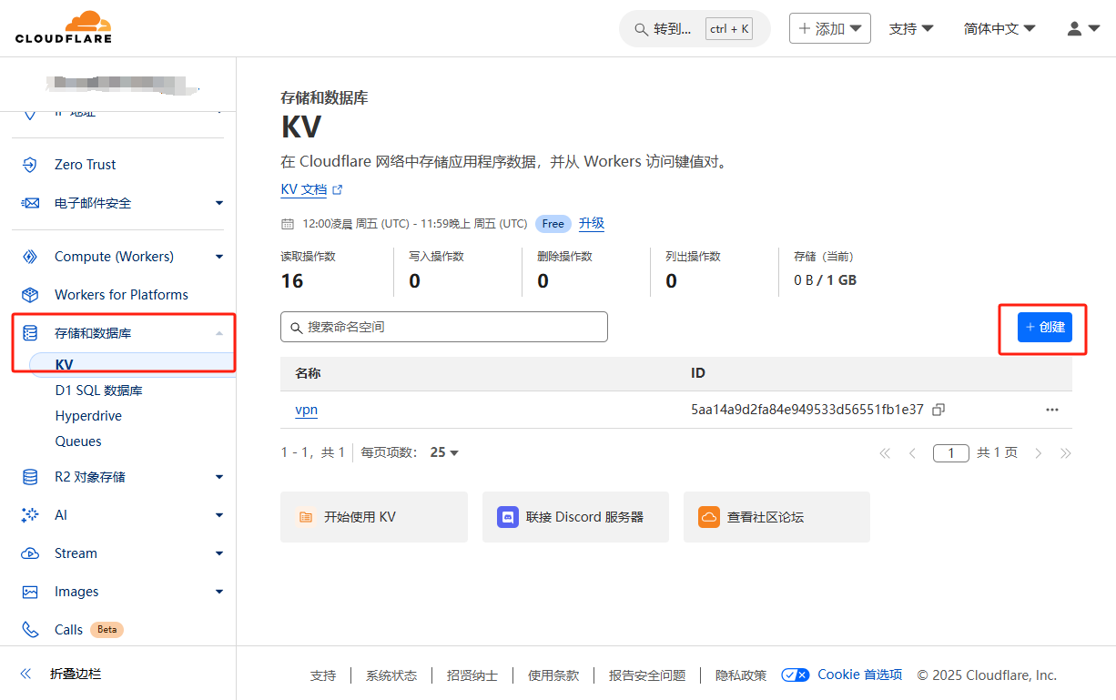1116x700 pixels.
Task: Open 招贤纳士 footer link
Action: 472,675
